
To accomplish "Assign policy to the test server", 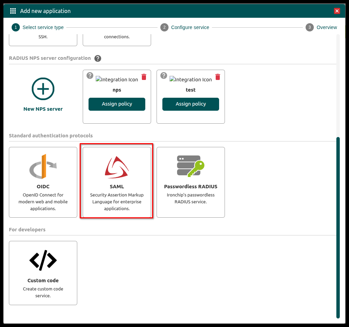I will 191,104.
